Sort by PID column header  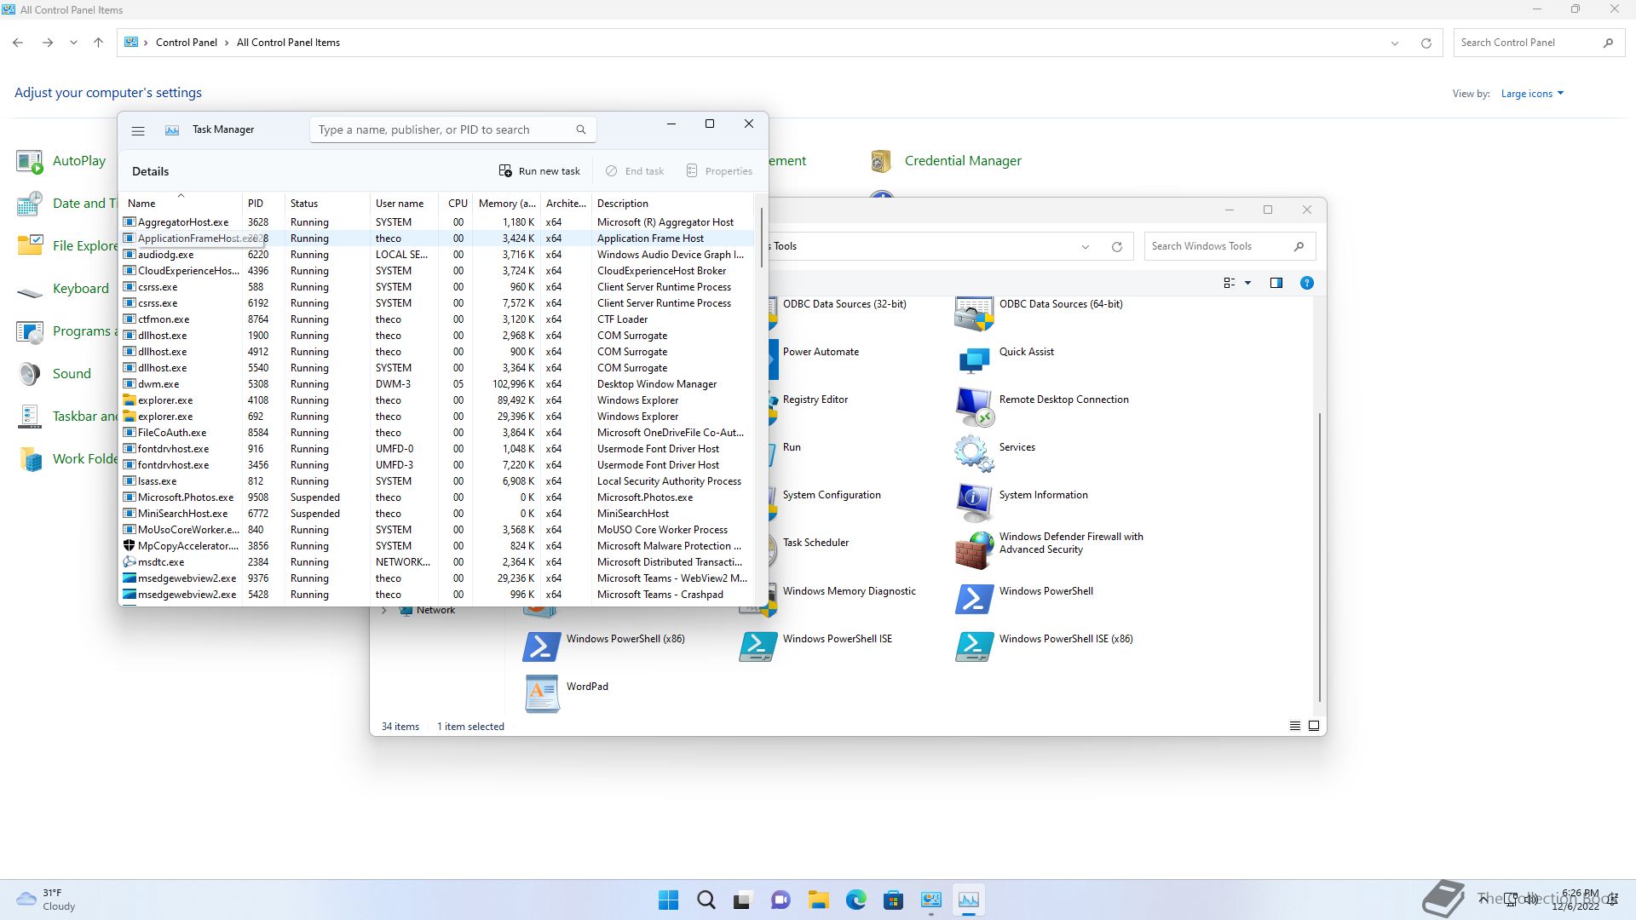(262, 204)
